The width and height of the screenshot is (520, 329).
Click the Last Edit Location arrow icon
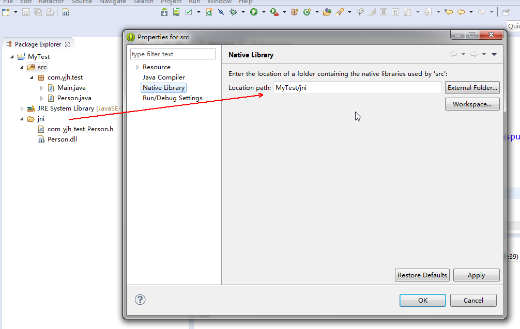448,12
